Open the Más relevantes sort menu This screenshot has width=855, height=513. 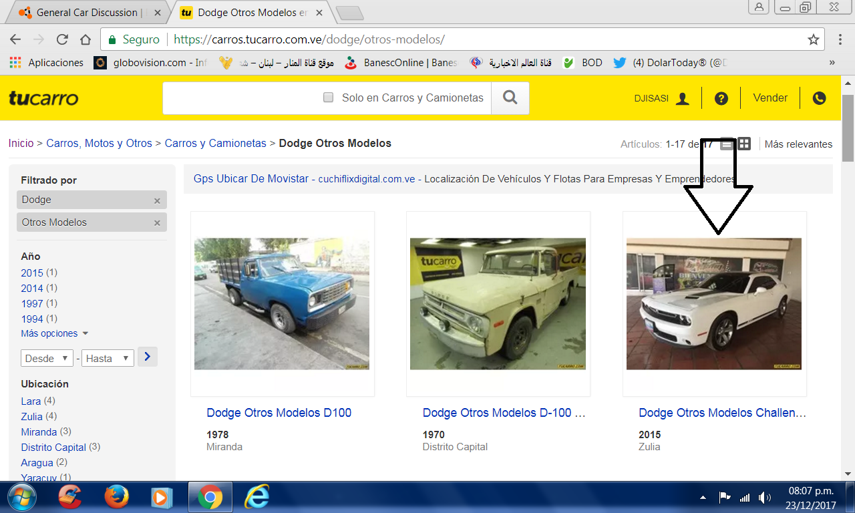[798, 144]
